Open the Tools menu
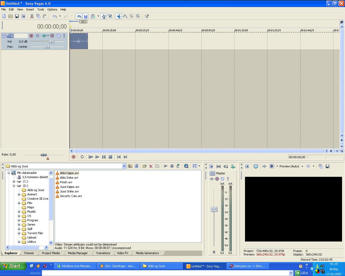This screenshot has width=345, height=276. [x=41, y=9]
